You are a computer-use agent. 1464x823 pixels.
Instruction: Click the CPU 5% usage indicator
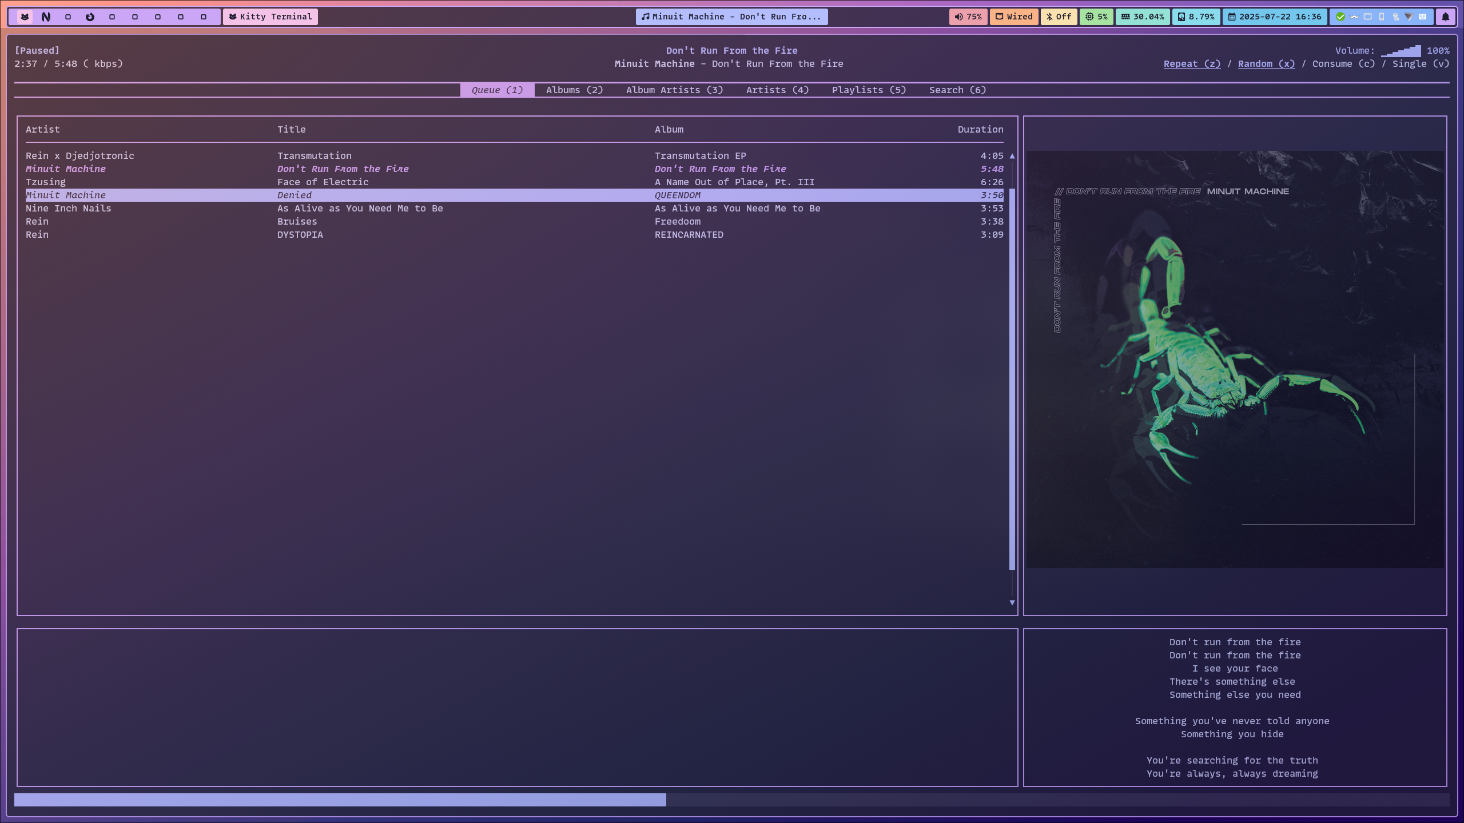(1096, 17)
